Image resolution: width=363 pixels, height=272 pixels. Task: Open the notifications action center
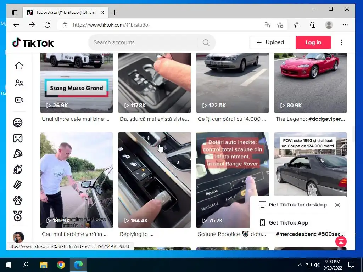pos(351,265)
